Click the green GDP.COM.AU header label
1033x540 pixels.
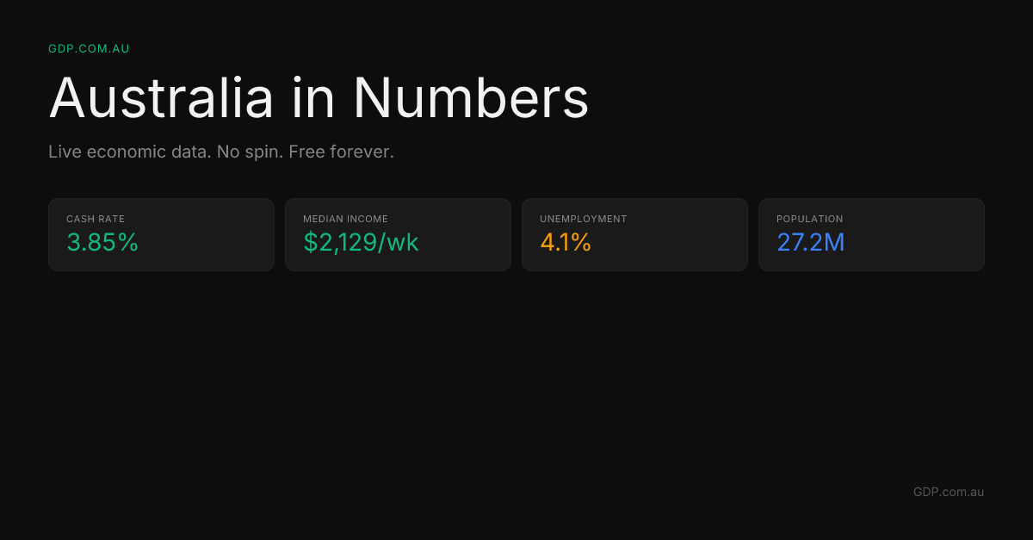point(89,49)
